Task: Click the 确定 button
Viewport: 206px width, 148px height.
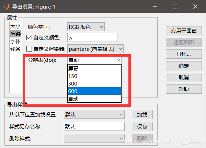Action: [184, 66]
